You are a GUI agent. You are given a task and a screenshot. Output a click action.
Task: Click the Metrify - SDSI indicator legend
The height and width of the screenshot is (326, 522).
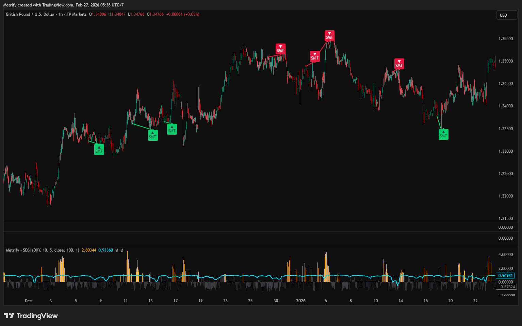click(43, 250)
